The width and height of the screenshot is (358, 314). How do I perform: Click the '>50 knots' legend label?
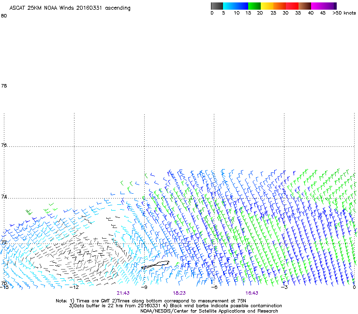click(344, 13)
